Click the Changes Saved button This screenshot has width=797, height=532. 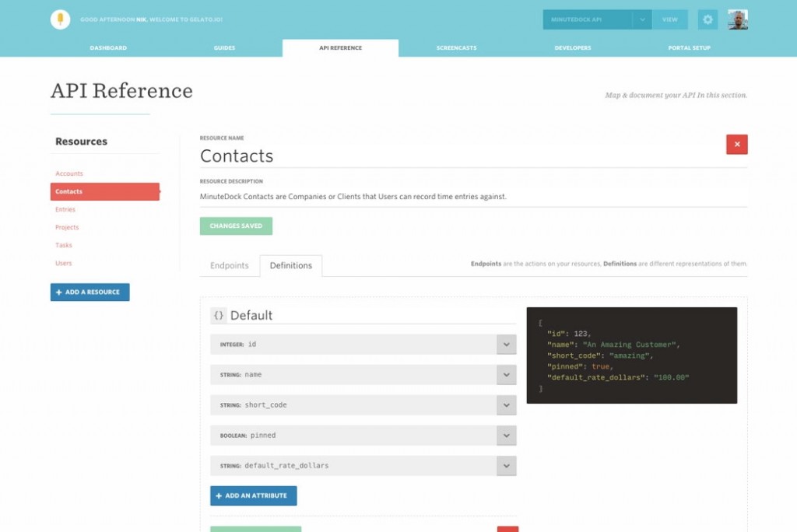point(236,226)
